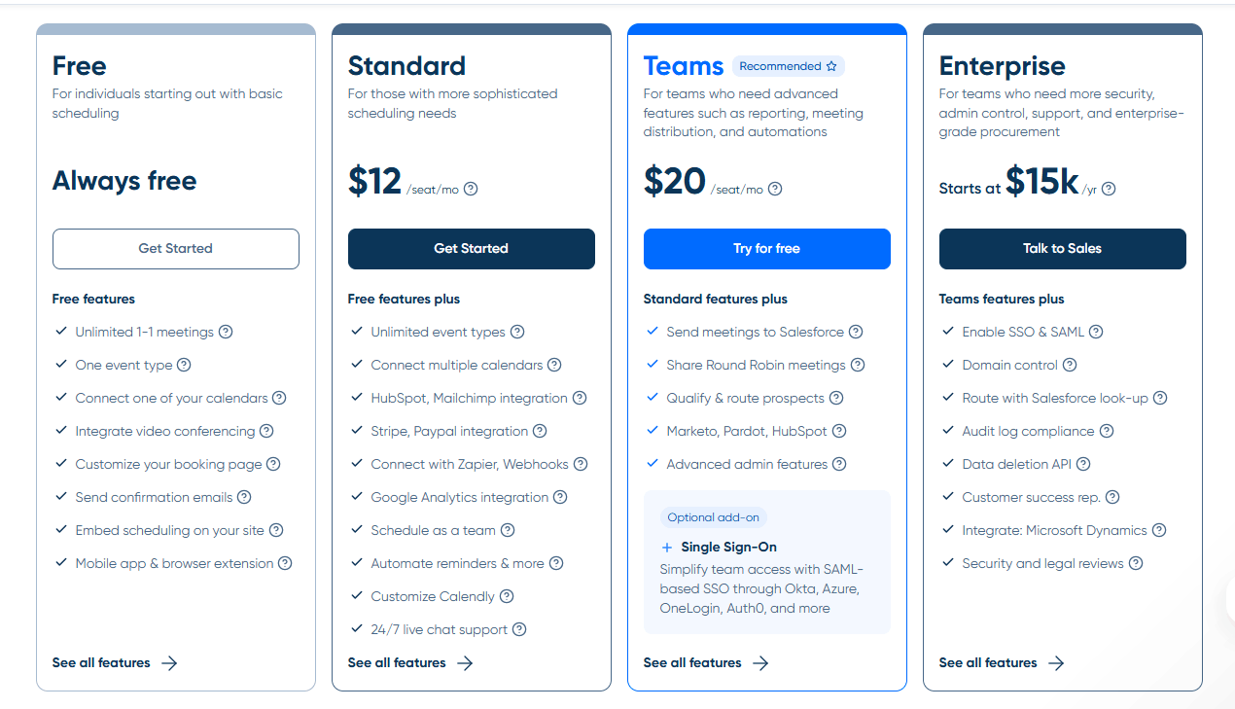This screenshot has height=709, width=1235.
Task: Select the Enterprise plan heading
Action: pos(1002,66)
